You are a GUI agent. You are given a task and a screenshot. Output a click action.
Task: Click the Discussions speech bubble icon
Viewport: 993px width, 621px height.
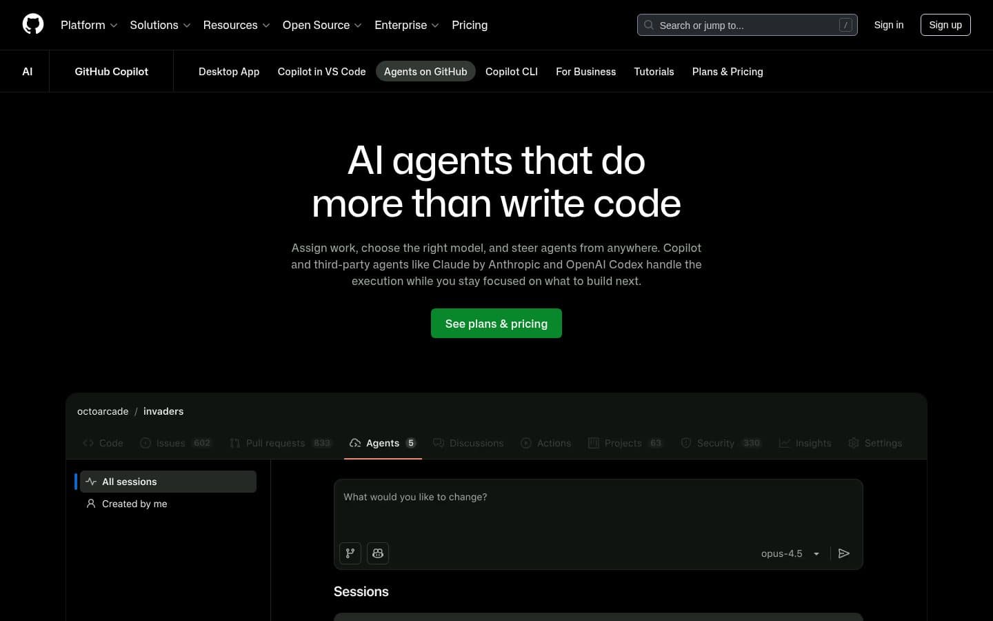[x=439, y=443]
